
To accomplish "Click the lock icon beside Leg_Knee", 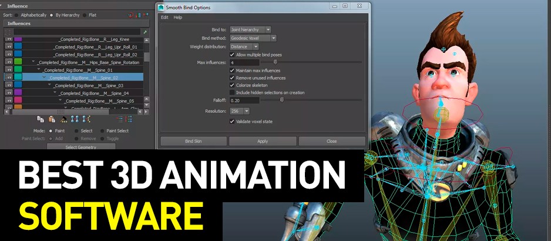I will pyautogui.click(x=9, y=39).
